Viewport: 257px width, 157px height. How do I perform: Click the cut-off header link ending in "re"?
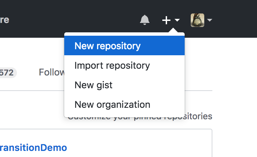(x=4, y=20)
